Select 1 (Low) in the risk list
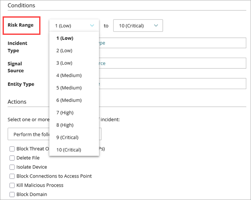This screenshot has width=251, height=200. (74, 38)
